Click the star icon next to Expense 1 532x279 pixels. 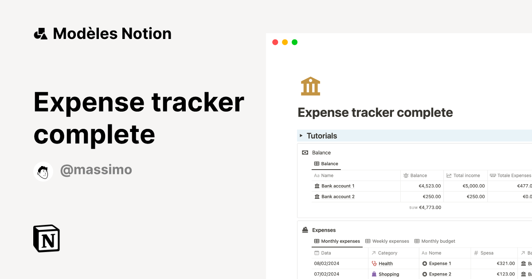point(424,263)
